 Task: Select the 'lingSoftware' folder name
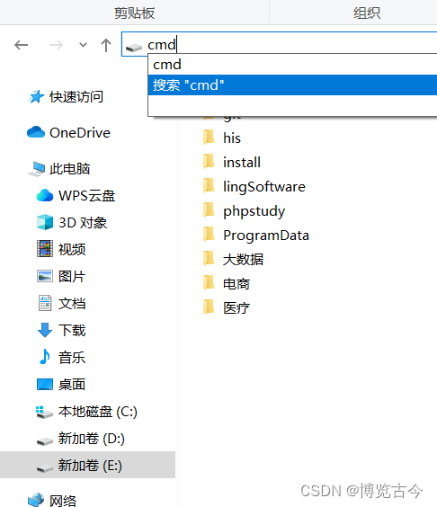click(264, 187)
